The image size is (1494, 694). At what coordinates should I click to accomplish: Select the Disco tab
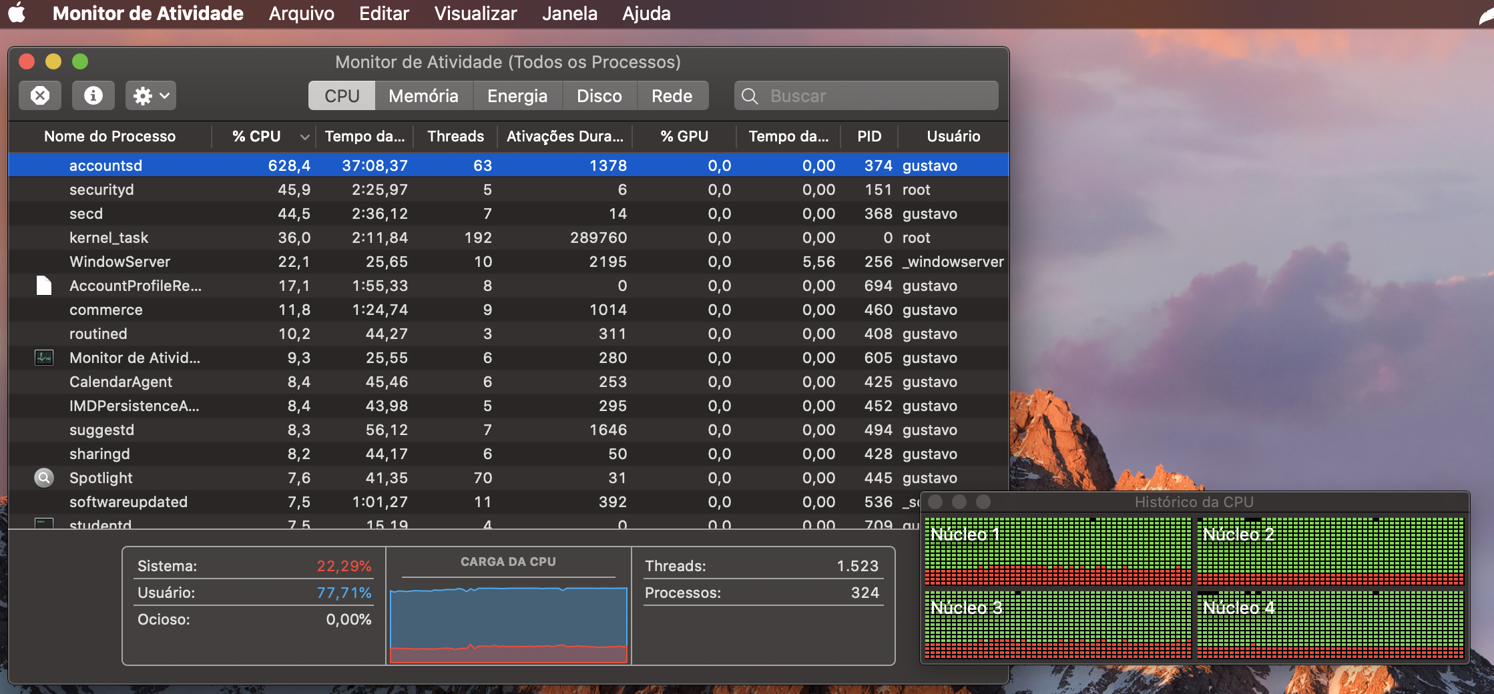(x=599, y=96)
